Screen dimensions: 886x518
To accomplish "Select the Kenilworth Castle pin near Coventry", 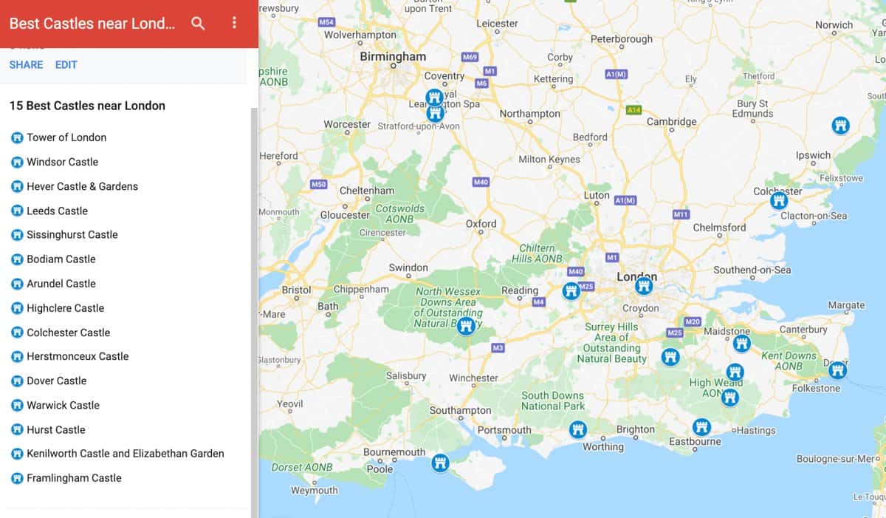I will [434, 98].
